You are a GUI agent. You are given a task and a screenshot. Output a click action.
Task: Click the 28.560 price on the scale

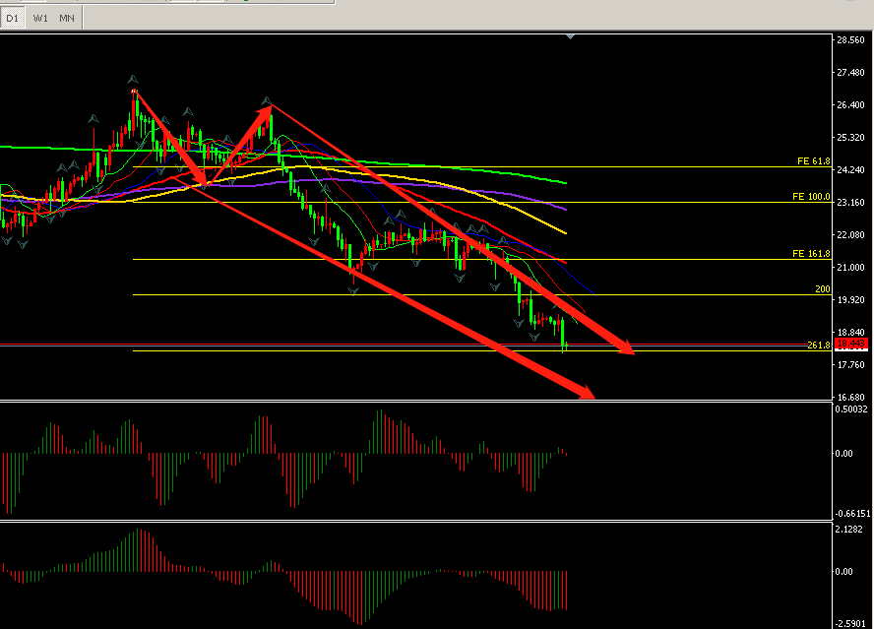(849, 40)
